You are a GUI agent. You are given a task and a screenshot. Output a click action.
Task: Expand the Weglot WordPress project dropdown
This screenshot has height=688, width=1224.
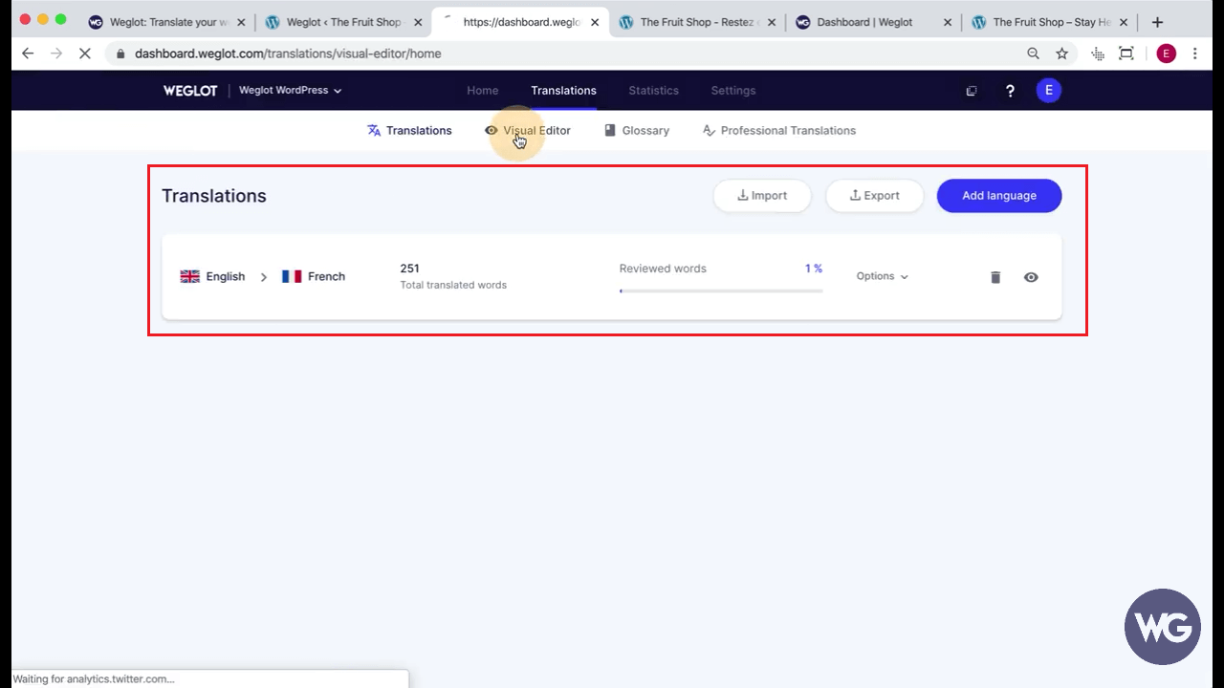pyautogui.click(x=291, y=91)
